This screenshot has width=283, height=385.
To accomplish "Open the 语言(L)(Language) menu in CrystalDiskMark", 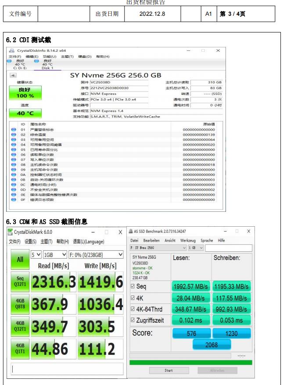I will [x=89, y=242].
